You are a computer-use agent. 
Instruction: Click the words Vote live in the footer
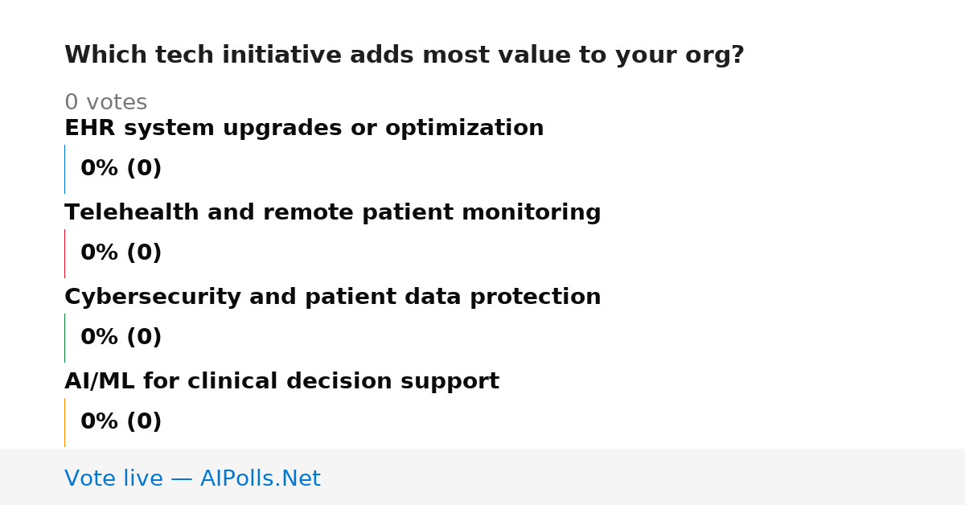pyautogui.click(x=113, y=478)
